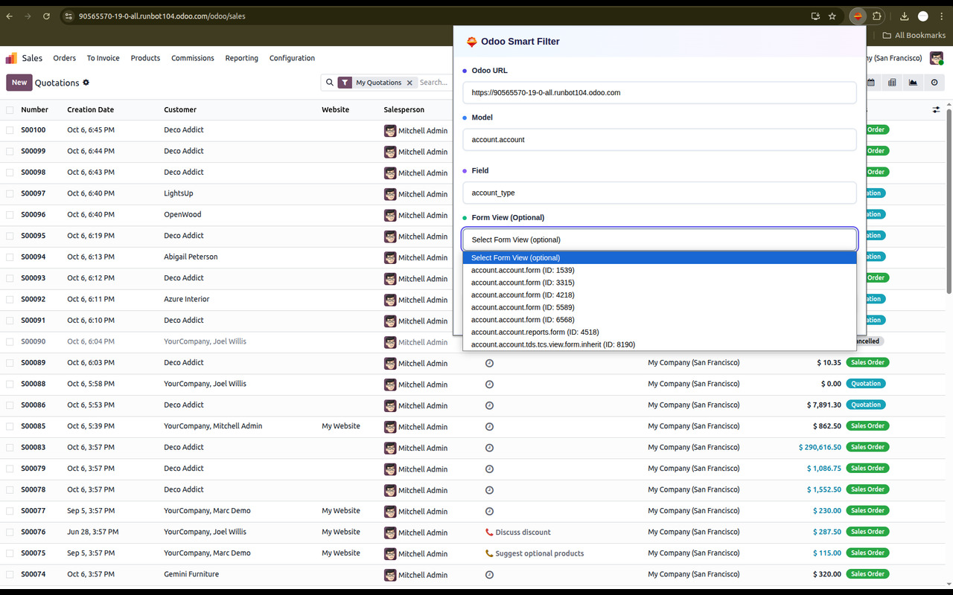Screen dimensions: 953x595
Task: Click the Odoo Smart Filter extension icon
Action: coord(858,16)
